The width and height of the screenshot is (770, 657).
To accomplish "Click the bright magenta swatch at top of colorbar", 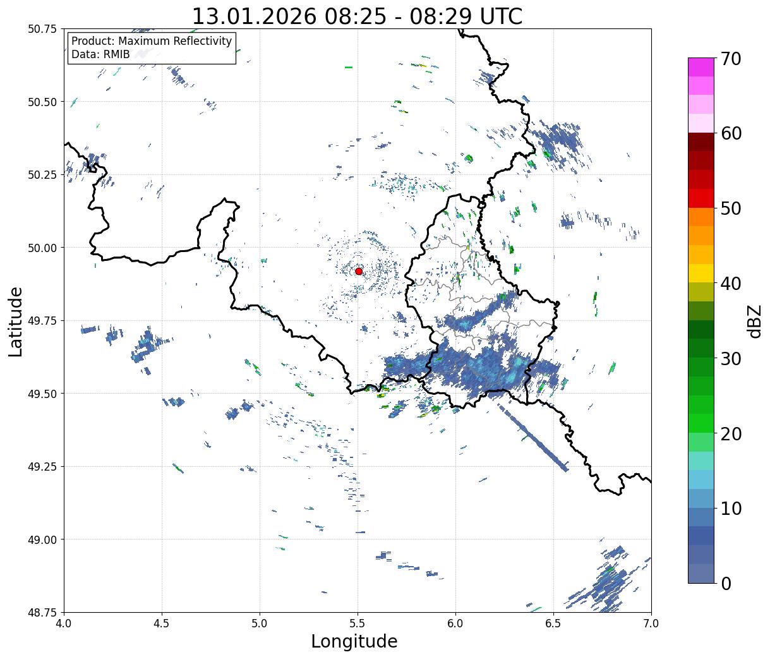I will pyautogui.click(x=701, y=68).
